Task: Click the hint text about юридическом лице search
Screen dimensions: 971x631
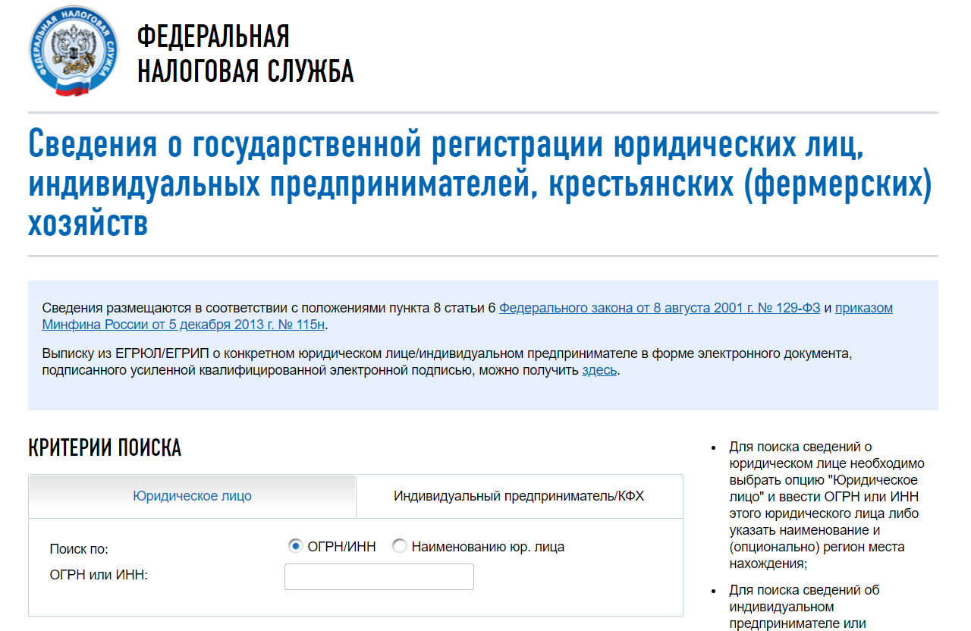Action: [827, 505]
